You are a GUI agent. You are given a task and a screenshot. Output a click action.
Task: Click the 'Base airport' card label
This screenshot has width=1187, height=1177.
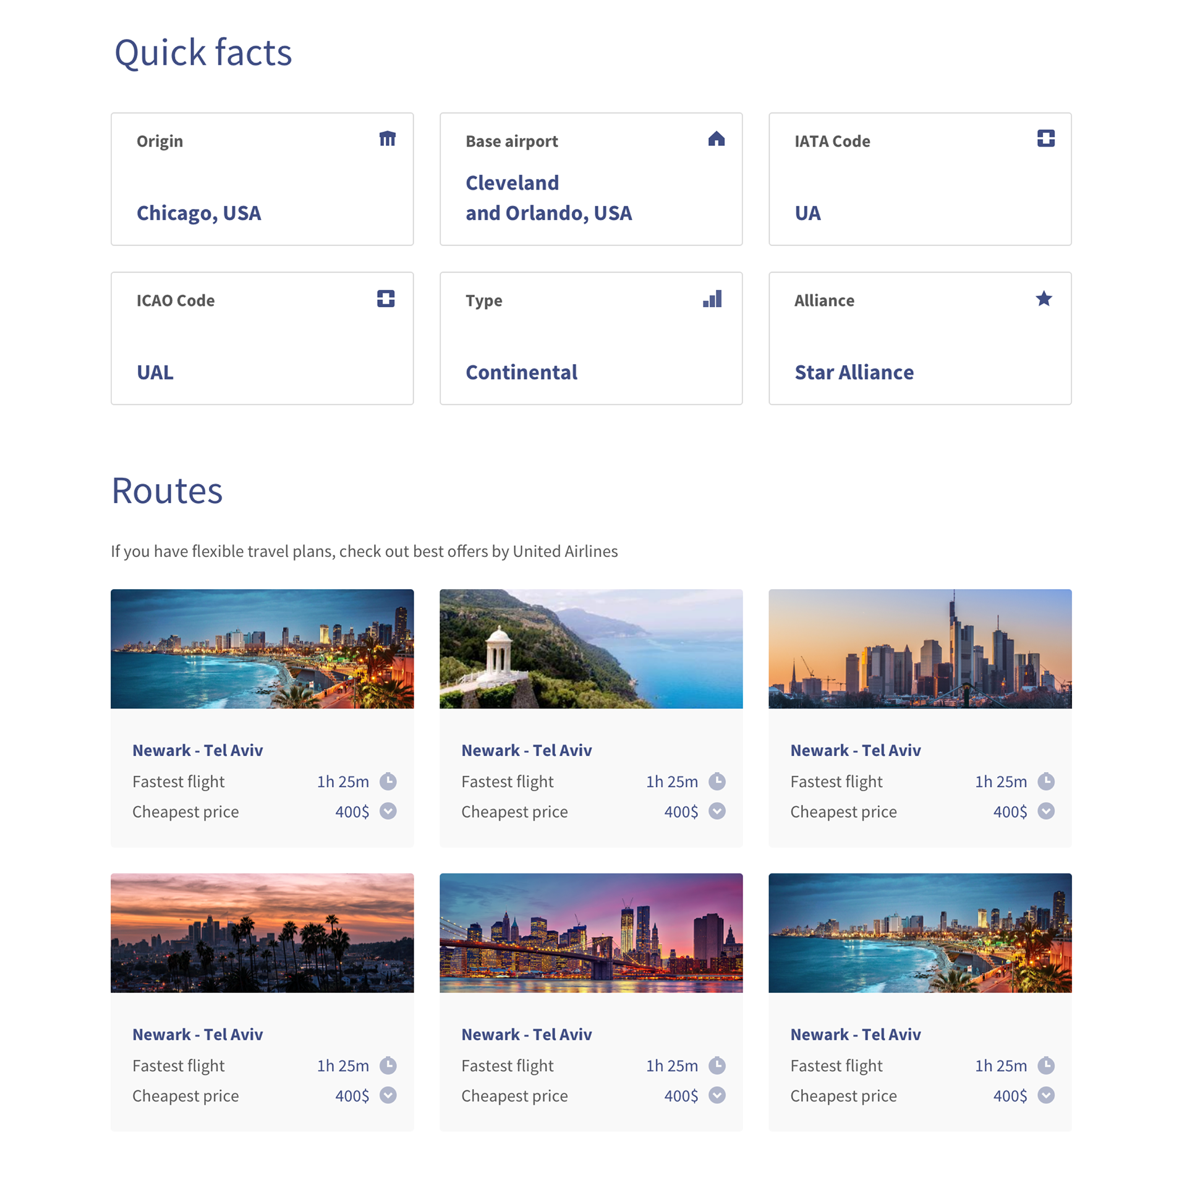[x=512, y=142]
